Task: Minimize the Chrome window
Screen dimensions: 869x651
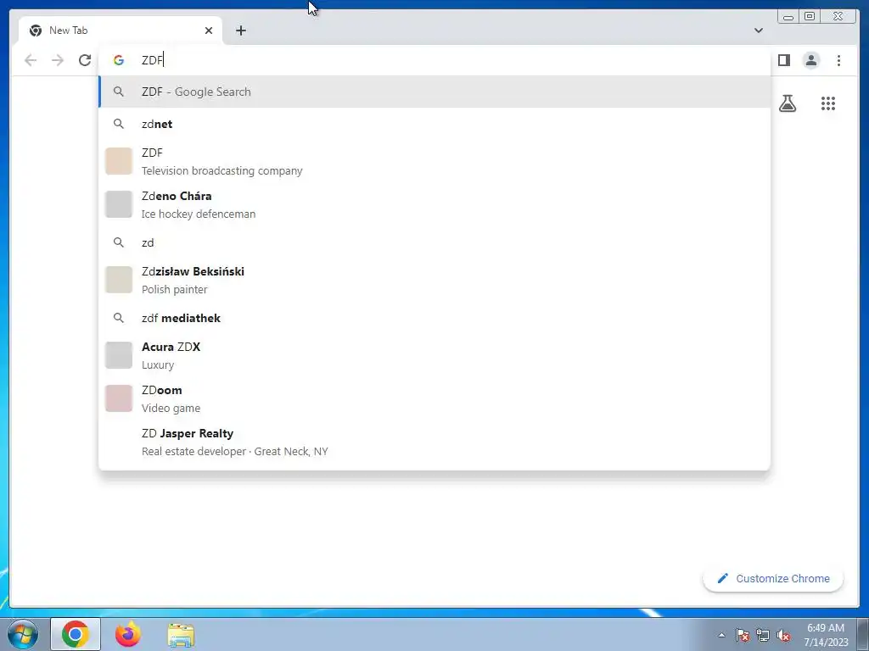Action: point(788,17)
